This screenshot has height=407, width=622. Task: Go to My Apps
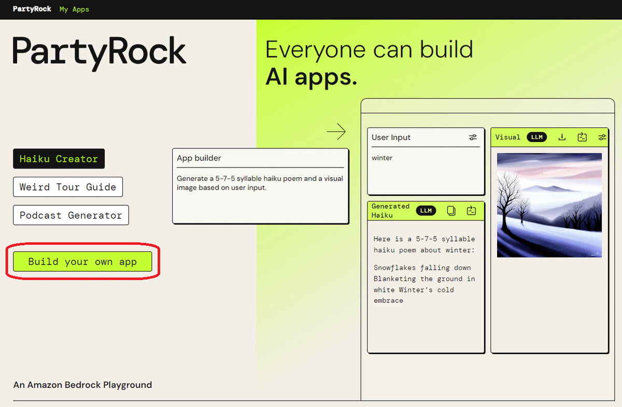click(74, 9)
